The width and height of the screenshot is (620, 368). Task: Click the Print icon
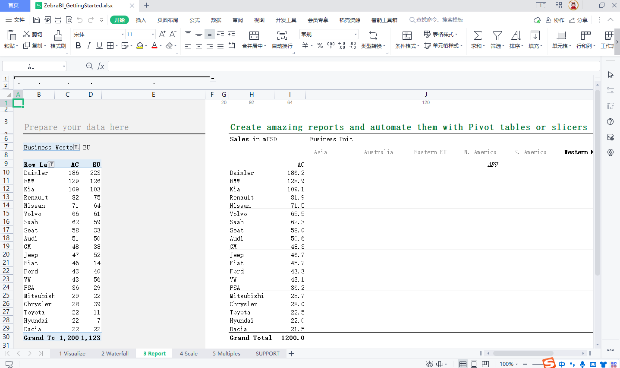point(58,20)
